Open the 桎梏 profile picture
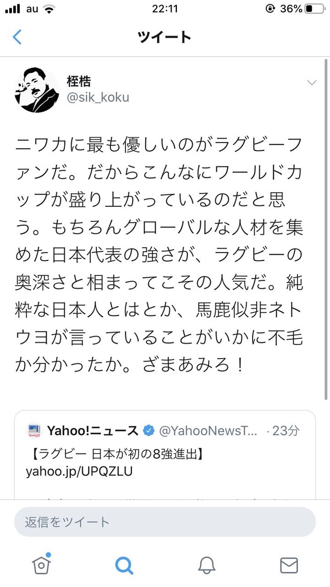Image resolution: width=330 pixels, height=587 pixels. [37, 89]
